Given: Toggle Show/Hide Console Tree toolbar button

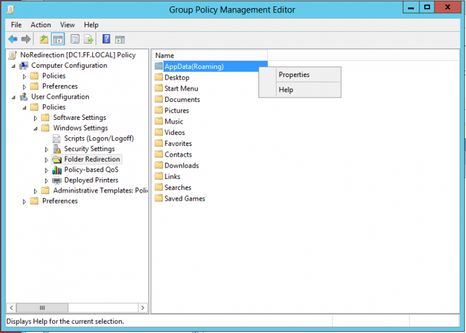Looking at the screenshot, I should click(x=58, y=39).
